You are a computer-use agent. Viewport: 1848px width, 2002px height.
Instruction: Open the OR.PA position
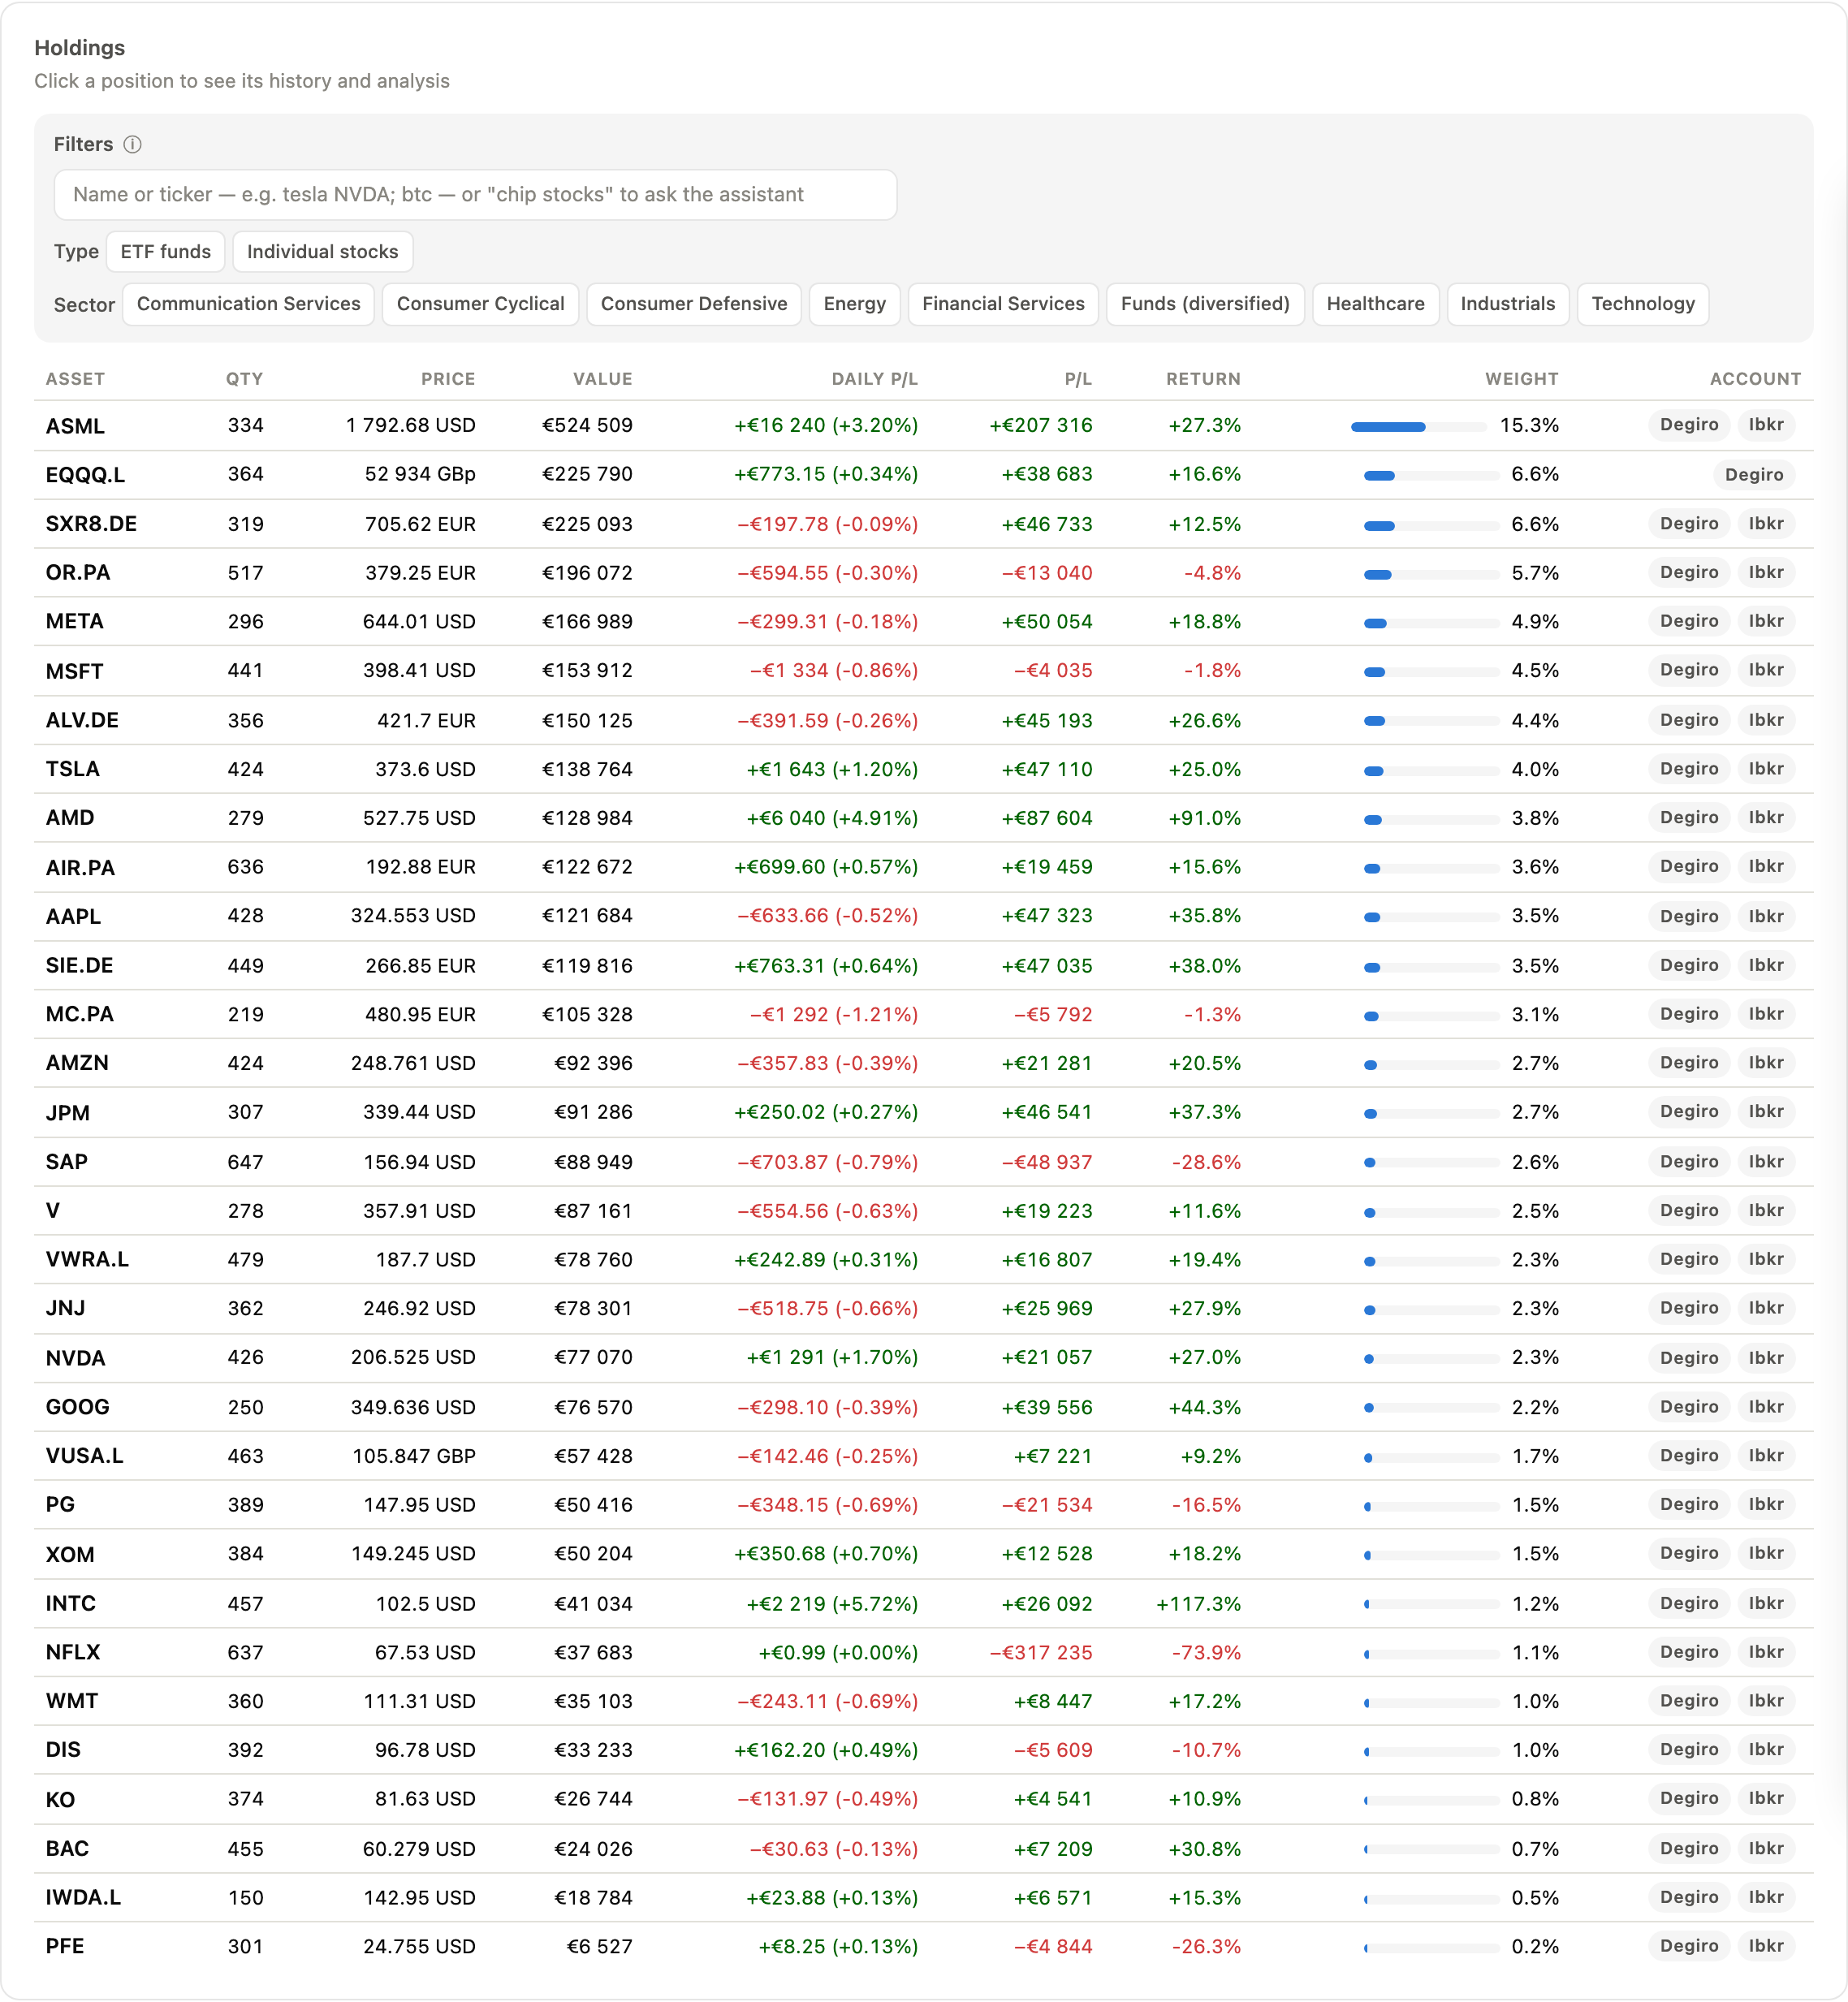pos(923,572)
